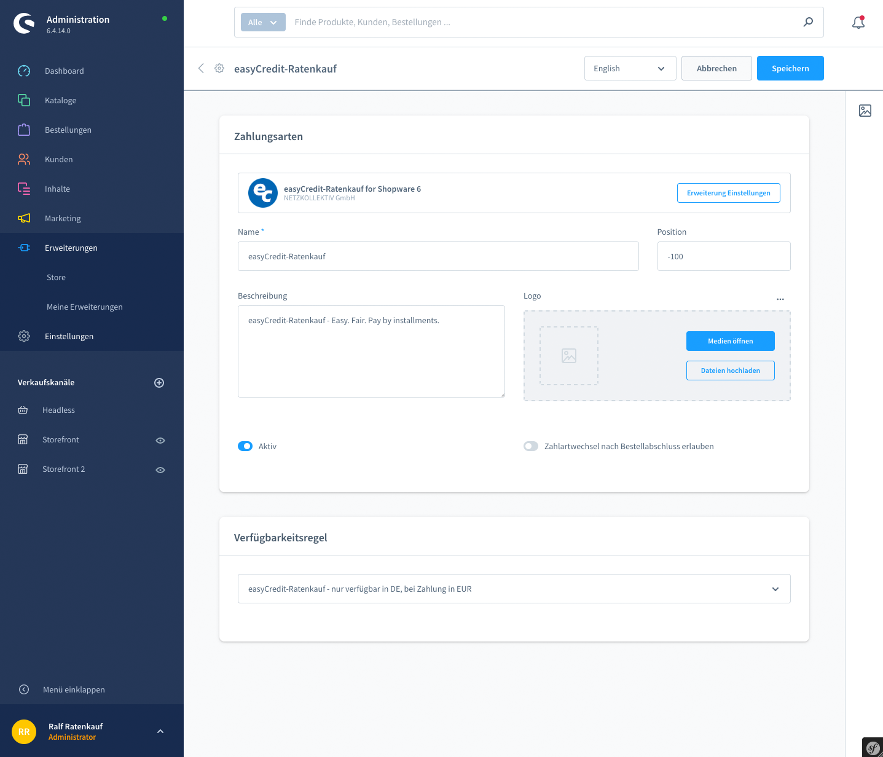Screen dimensions: 883x757
Task: Open the Inhalte layout icon
Action: coord(24,189)
